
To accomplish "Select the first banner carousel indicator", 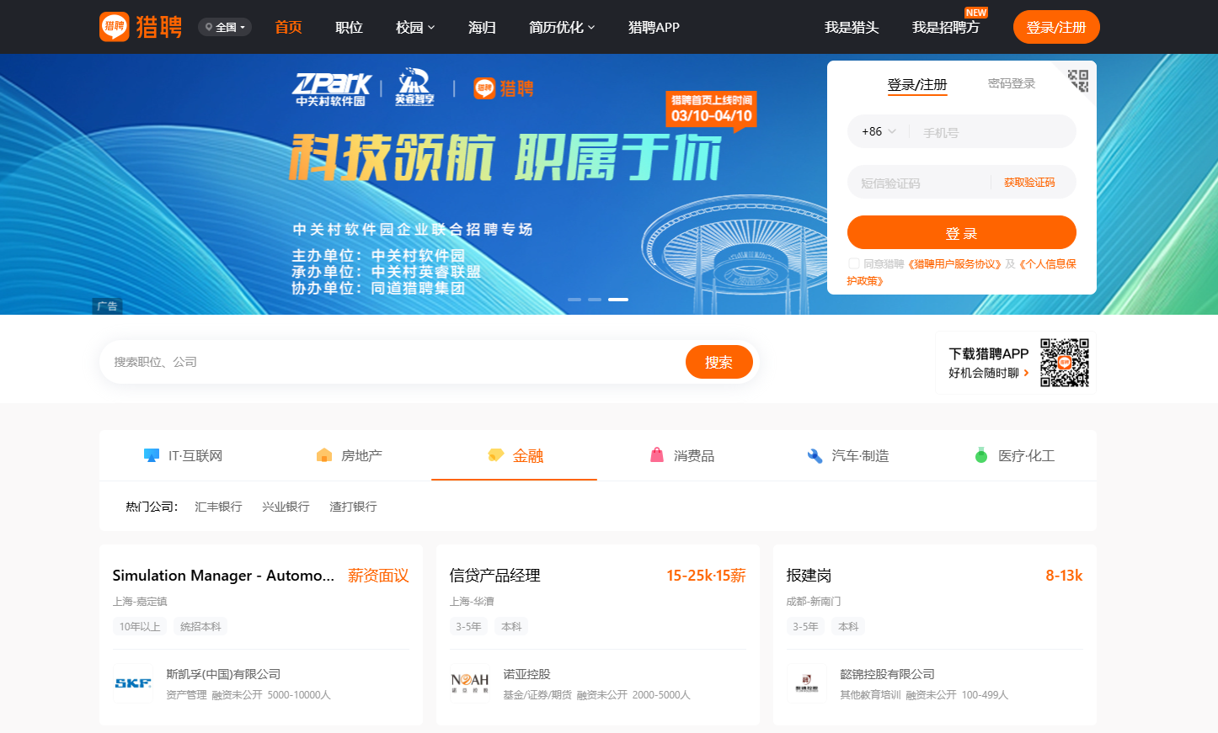I will 574,300.
